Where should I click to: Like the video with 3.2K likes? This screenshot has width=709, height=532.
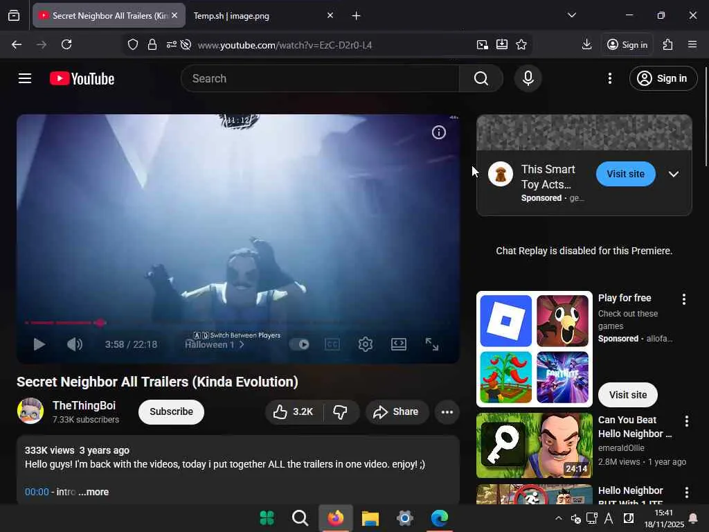click(294, 411)
